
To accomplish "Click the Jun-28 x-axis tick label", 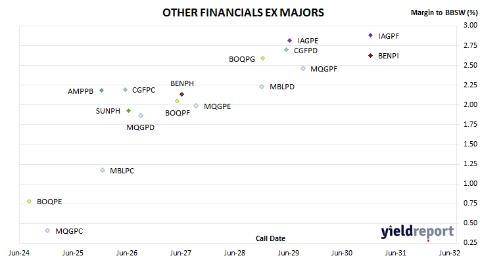I will 235,253.
